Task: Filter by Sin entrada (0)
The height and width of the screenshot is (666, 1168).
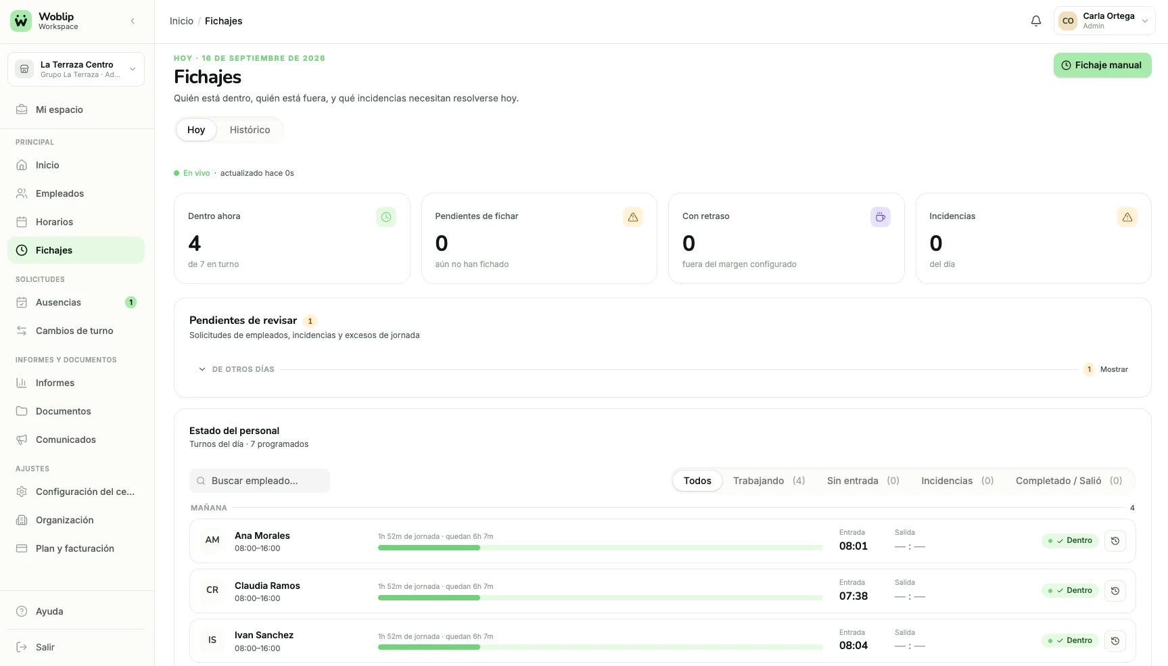Action: pyautogui.click(x=863, y=481)
